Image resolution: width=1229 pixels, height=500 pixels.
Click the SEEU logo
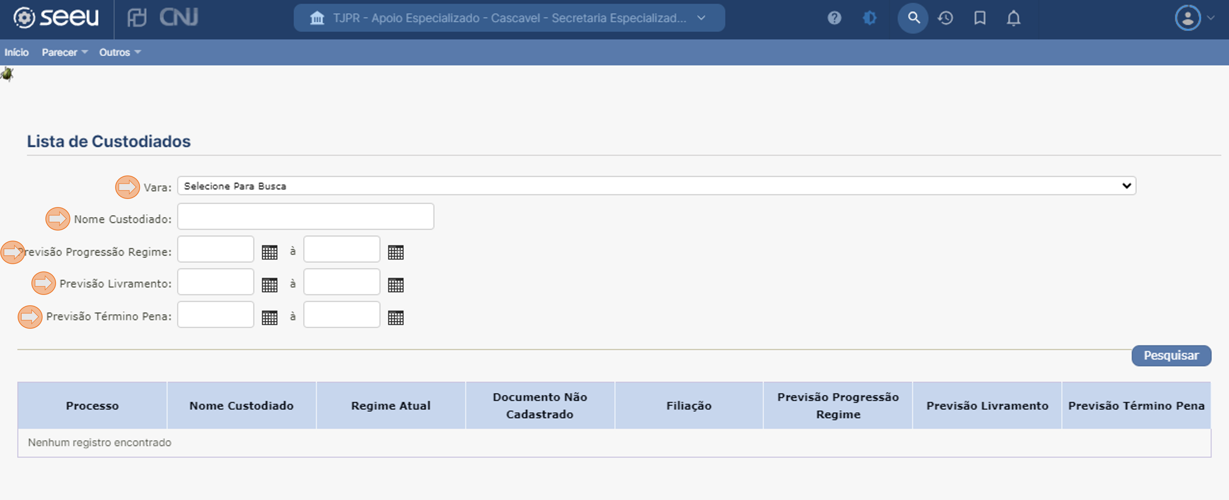[56, 18]
